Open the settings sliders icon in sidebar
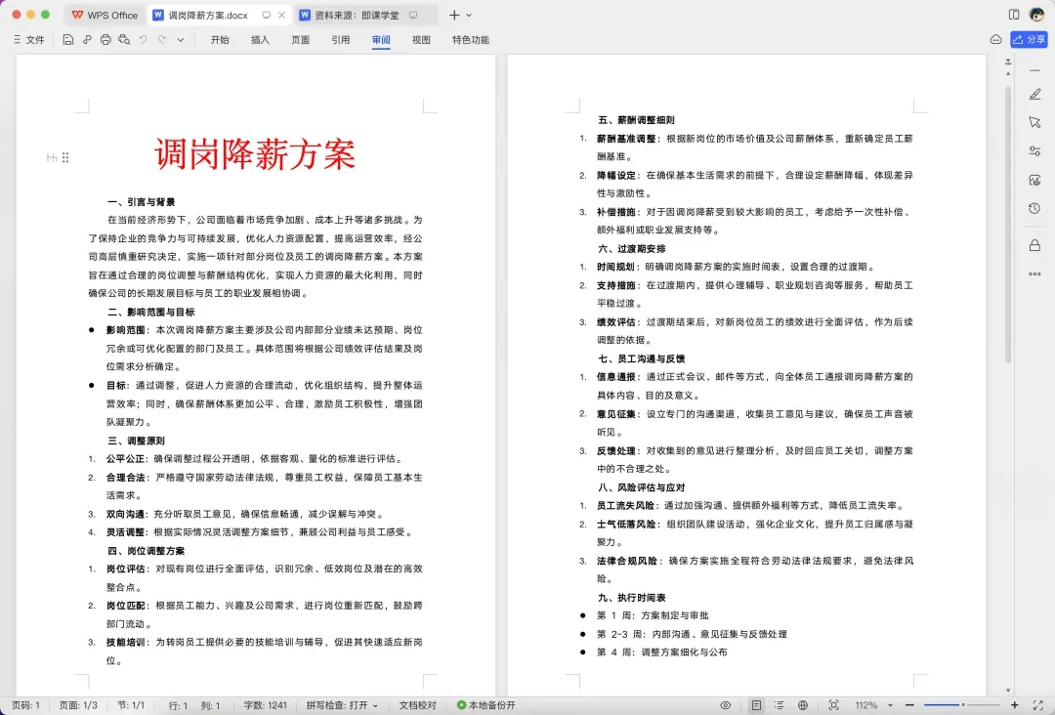 point(1034,151)
